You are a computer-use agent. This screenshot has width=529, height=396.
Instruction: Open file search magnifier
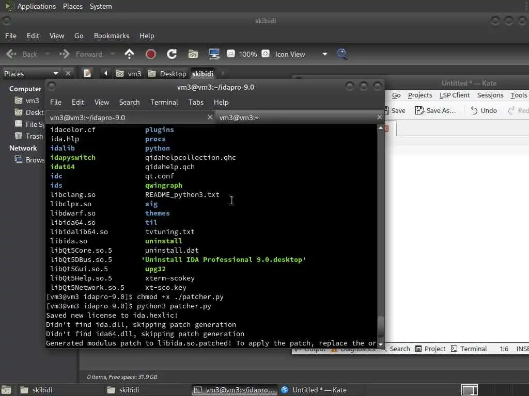[x=342, y=54]
